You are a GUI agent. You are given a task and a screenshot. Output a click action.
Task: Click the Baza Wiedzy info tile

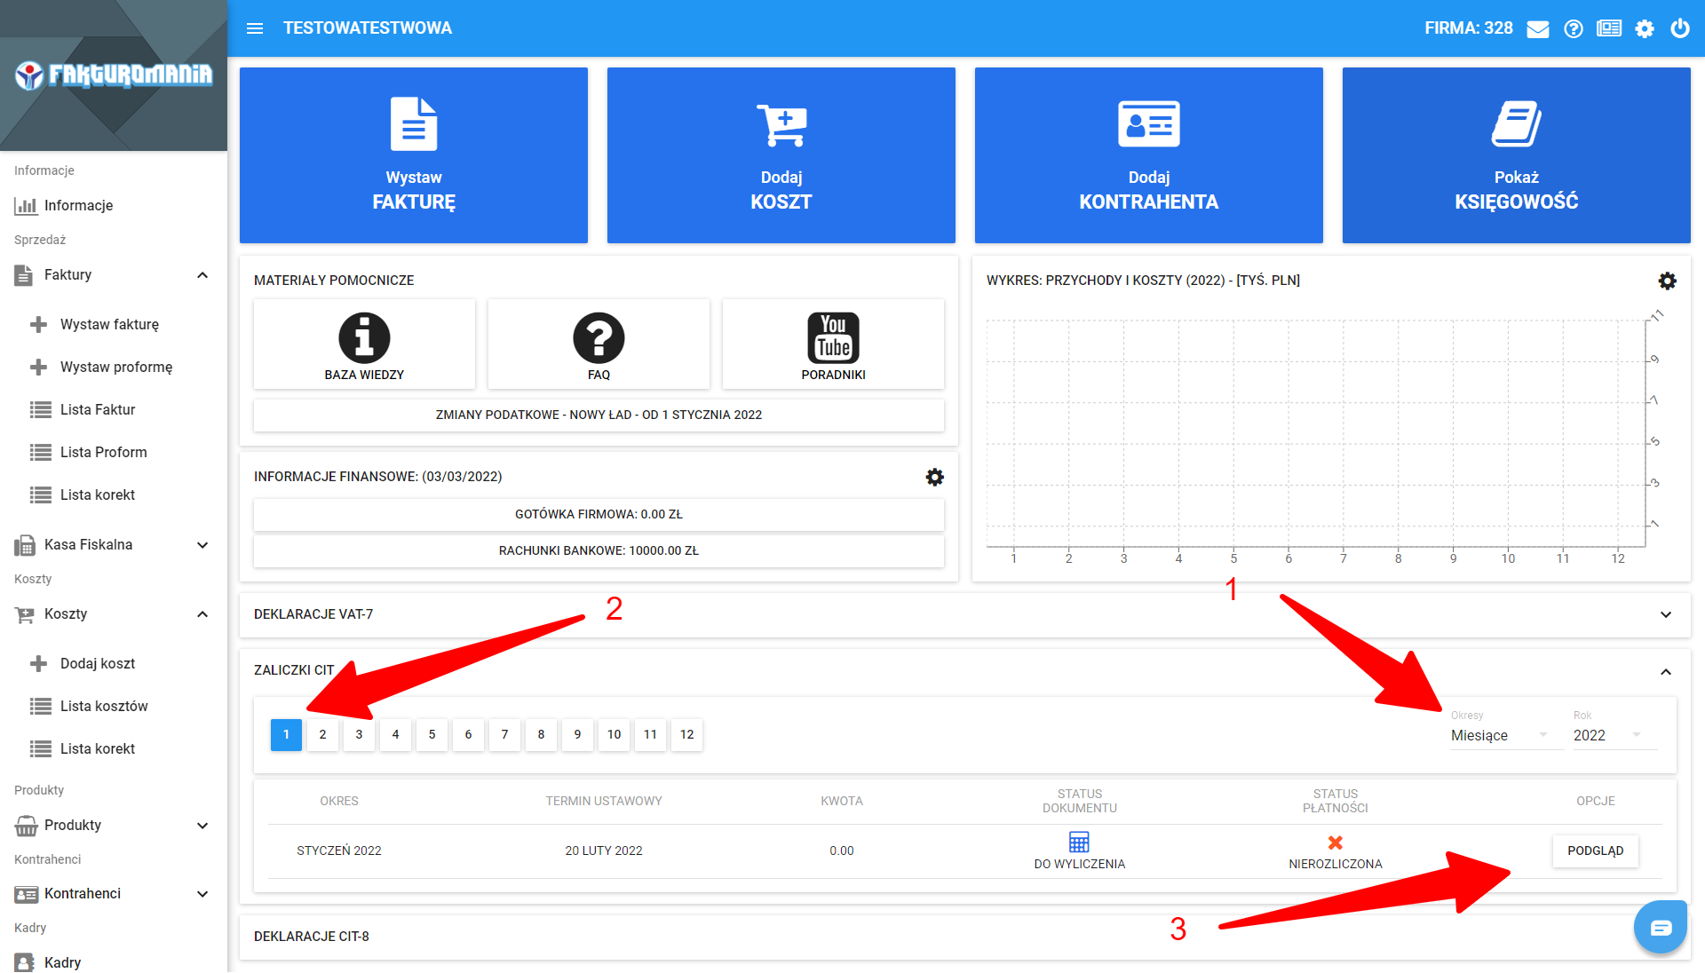[364, 345]
